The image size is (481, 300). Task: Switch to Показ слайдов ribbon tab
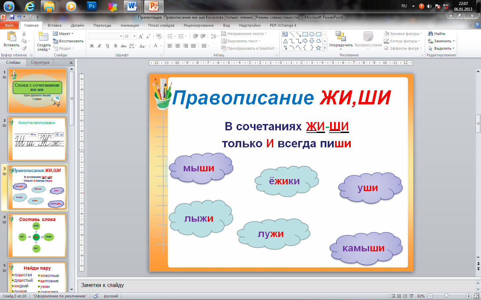161,25
